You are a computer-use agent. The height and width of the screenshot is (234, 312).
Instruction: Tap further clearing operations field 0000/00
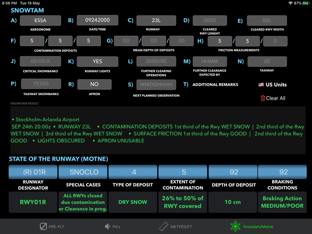tap(156, 61)
